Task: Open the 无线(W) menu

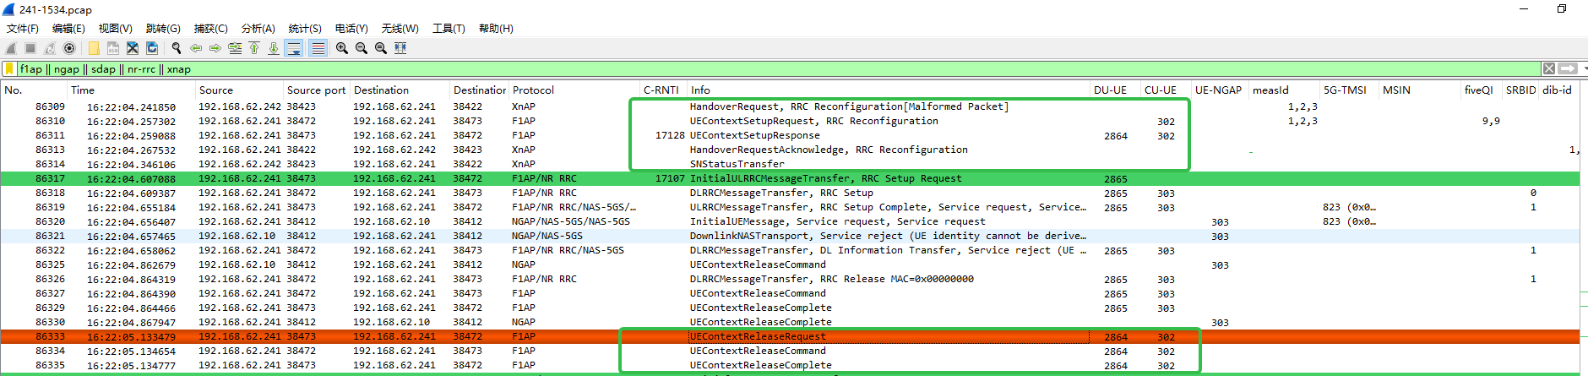Action: click(400, 29)
